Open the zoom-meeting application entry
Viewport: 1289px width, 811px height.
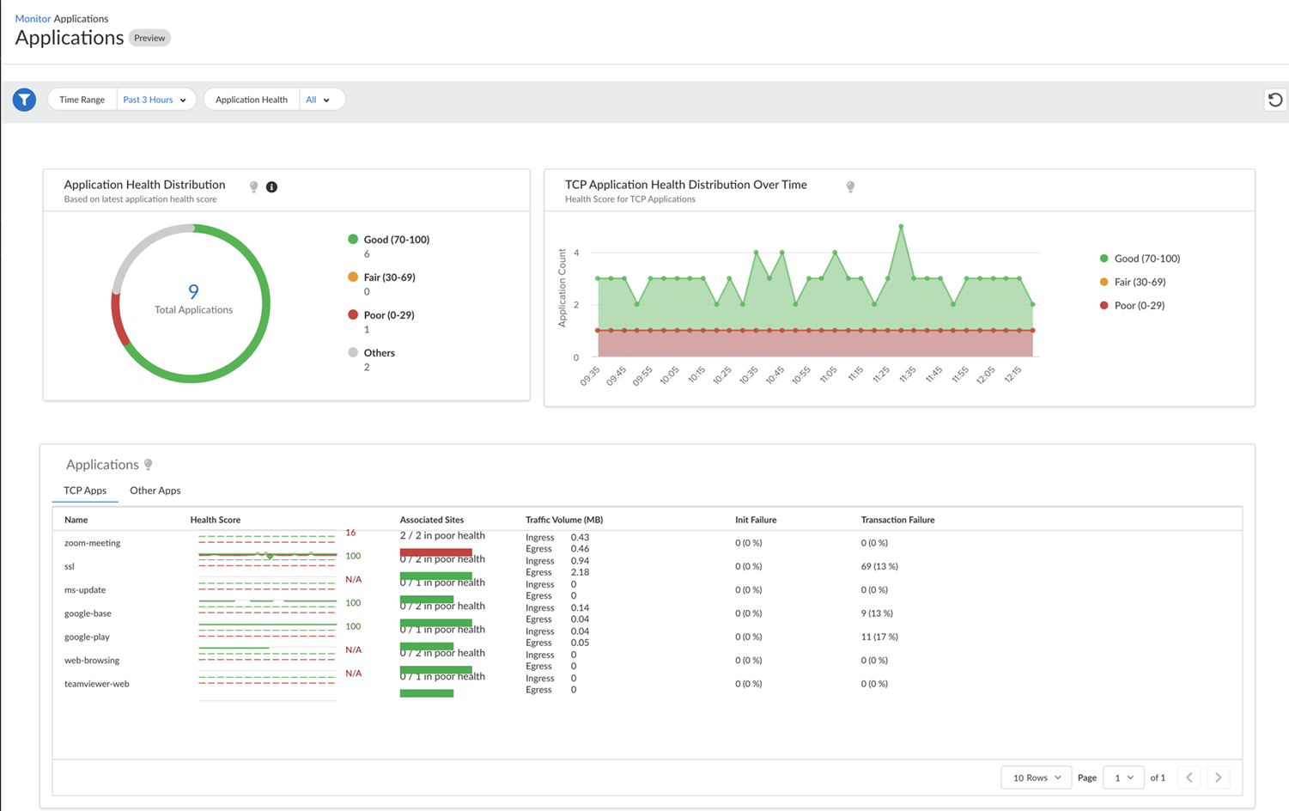pos(92,543)
